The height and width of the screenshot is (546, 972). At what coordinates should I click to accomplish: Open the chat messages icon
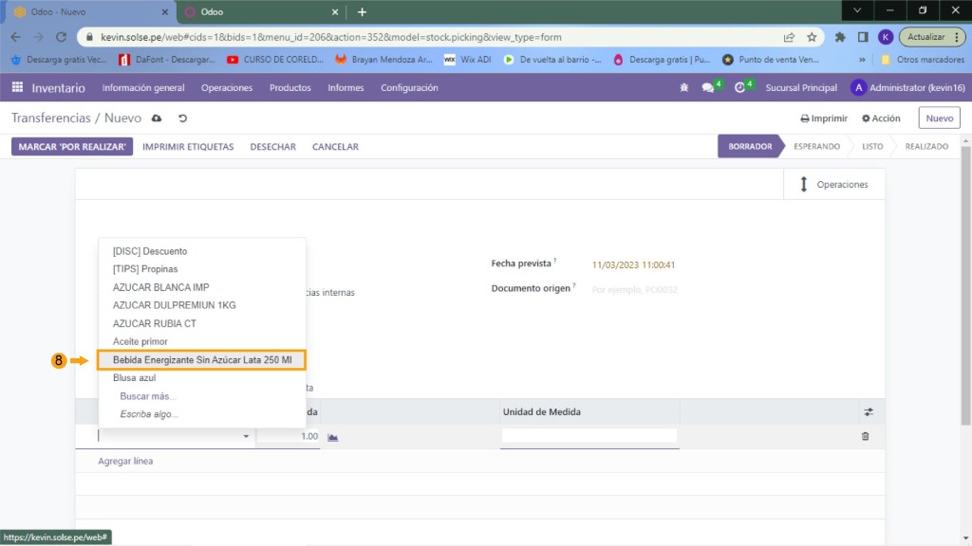point(708,88)
